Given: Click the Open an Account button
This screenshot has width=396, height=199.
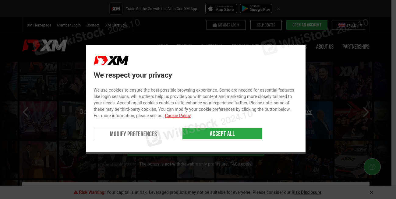Looking at the screenshot, I should [x=307, y=25].
